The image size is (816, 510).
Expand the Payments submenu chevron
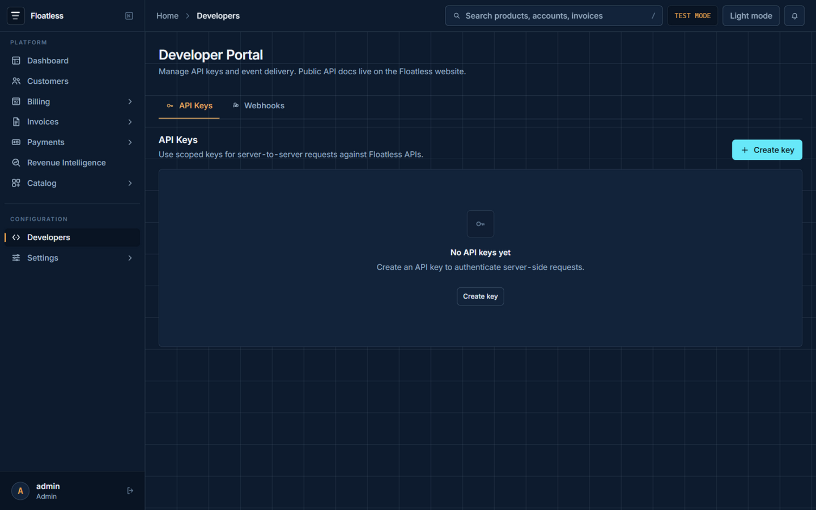point(130,142)
